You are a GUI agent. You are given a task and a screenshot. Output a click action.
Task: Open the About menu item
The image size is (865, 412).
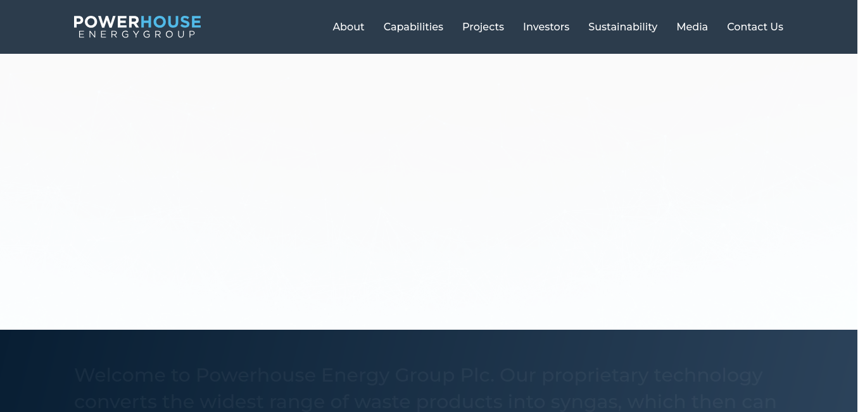(x=348, y=27)
